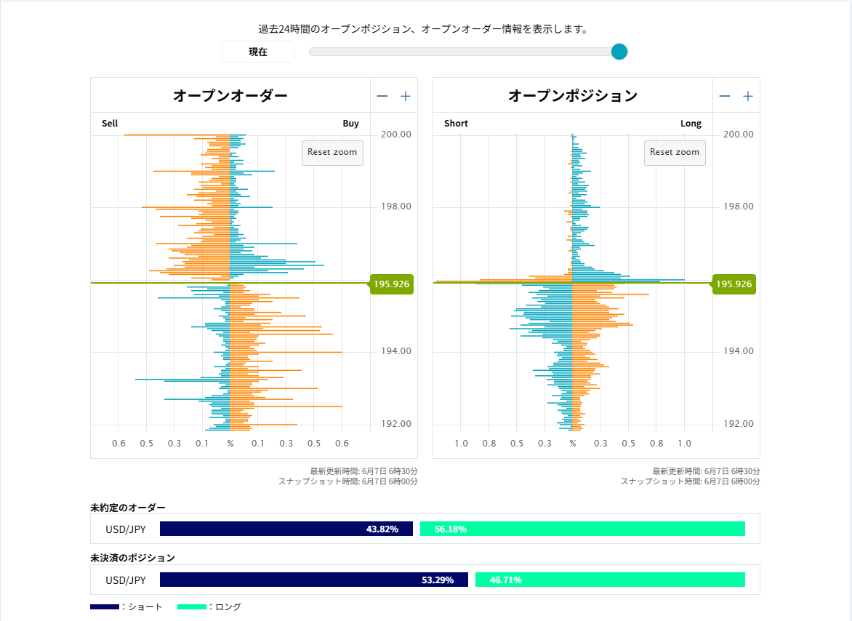Click the navy ショート legend swatch

point(104,606)
